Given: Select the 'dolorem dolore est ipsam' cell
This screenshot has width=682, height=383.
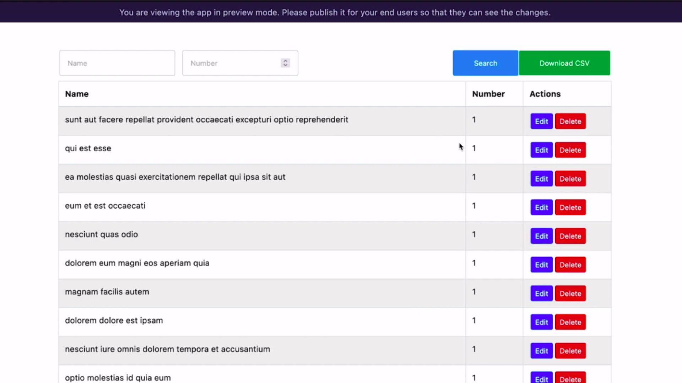Looking at the screenshot, I should click(x=262, y=322).
